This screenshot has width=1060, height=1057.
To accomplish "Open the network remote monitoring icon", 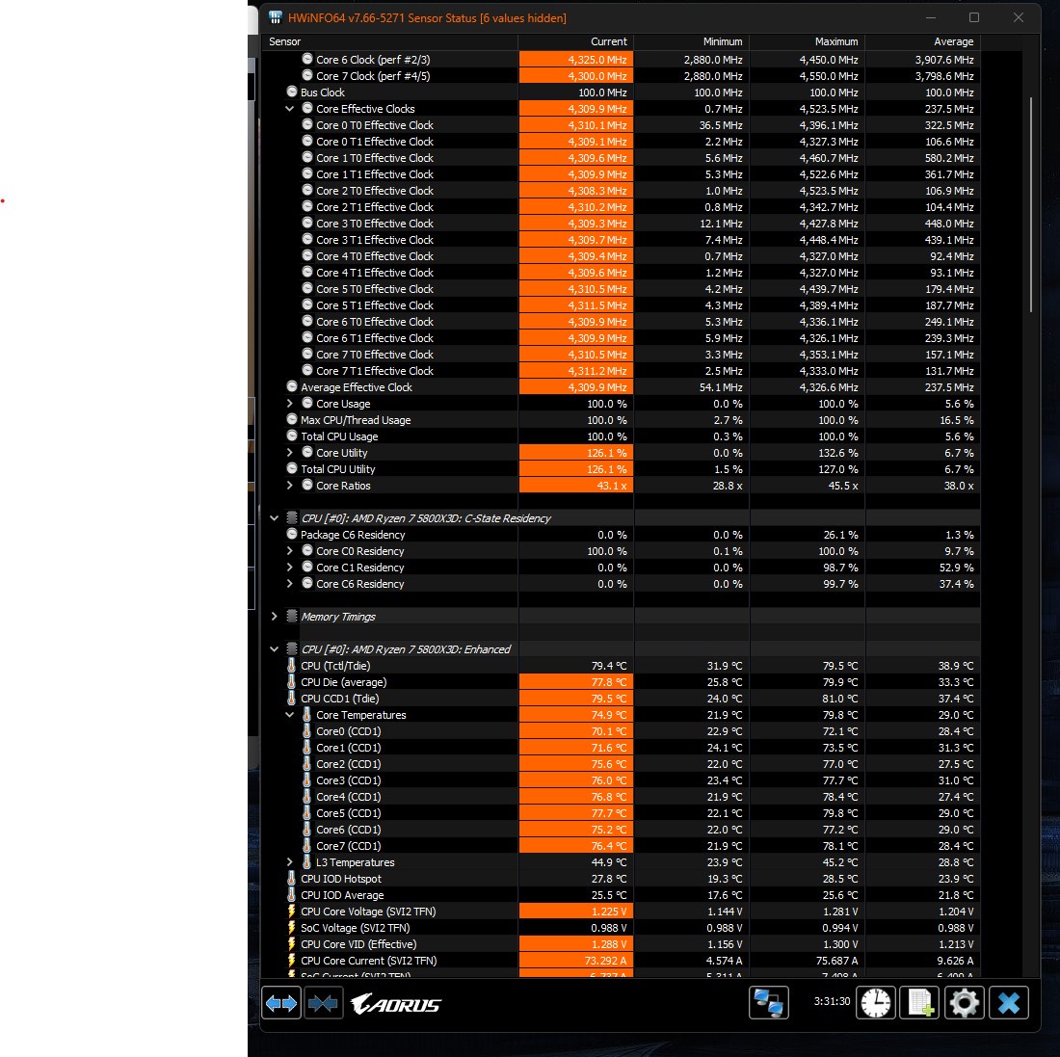I will pyautogui.click(x=769, y=1003).
